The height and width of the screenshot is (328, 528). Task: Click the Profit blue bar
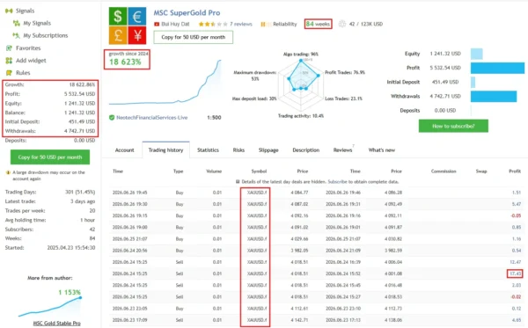pos(497,68)
